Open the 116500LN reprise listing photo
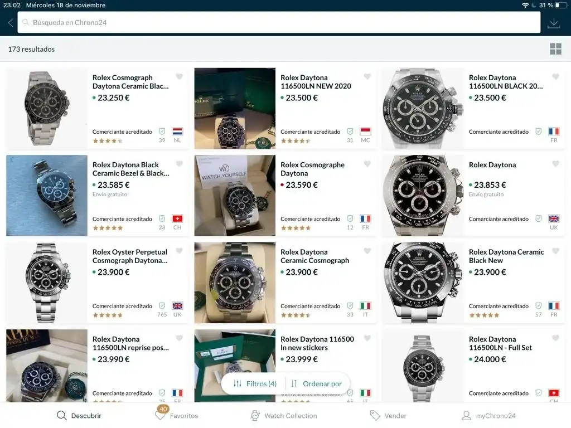The height and width of the screenshot is (428, 571). 47,366
